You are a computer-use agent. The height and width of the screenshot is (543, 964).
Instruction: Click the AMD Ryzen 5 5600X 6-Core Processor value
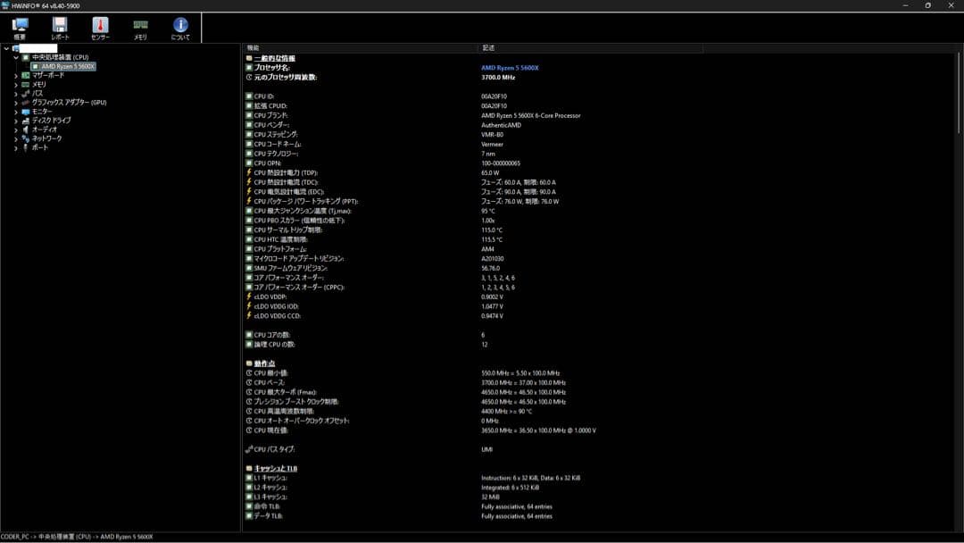530,115
